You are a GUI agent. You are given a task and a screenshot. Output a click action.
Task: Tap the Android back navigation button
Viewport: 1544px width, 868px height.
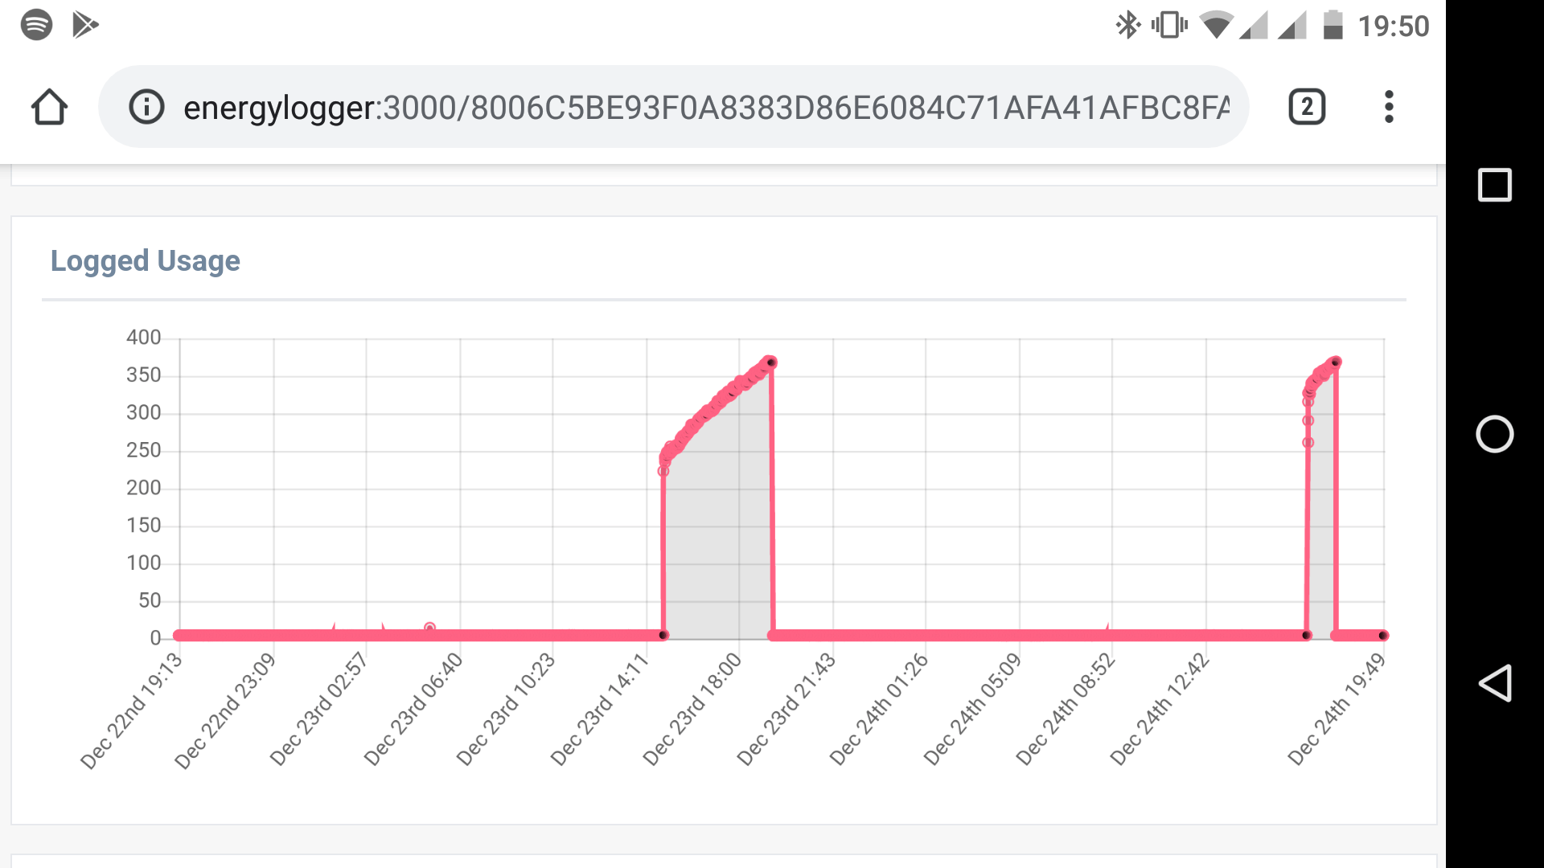click(1494, 683)
